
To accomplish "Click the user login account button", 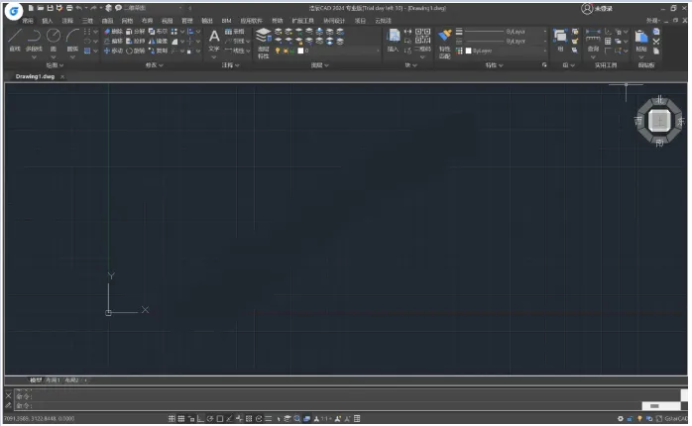I will pos(597,8).
